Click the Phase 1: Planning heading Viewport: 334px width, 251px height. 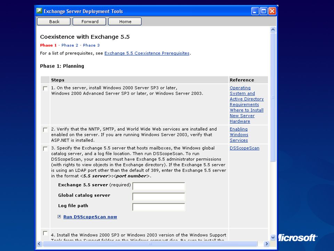tap(62, 66)
